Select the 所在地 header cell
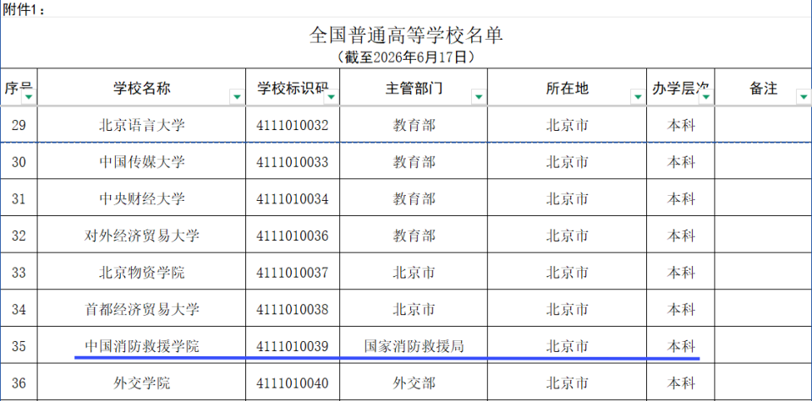 point(567,87)
